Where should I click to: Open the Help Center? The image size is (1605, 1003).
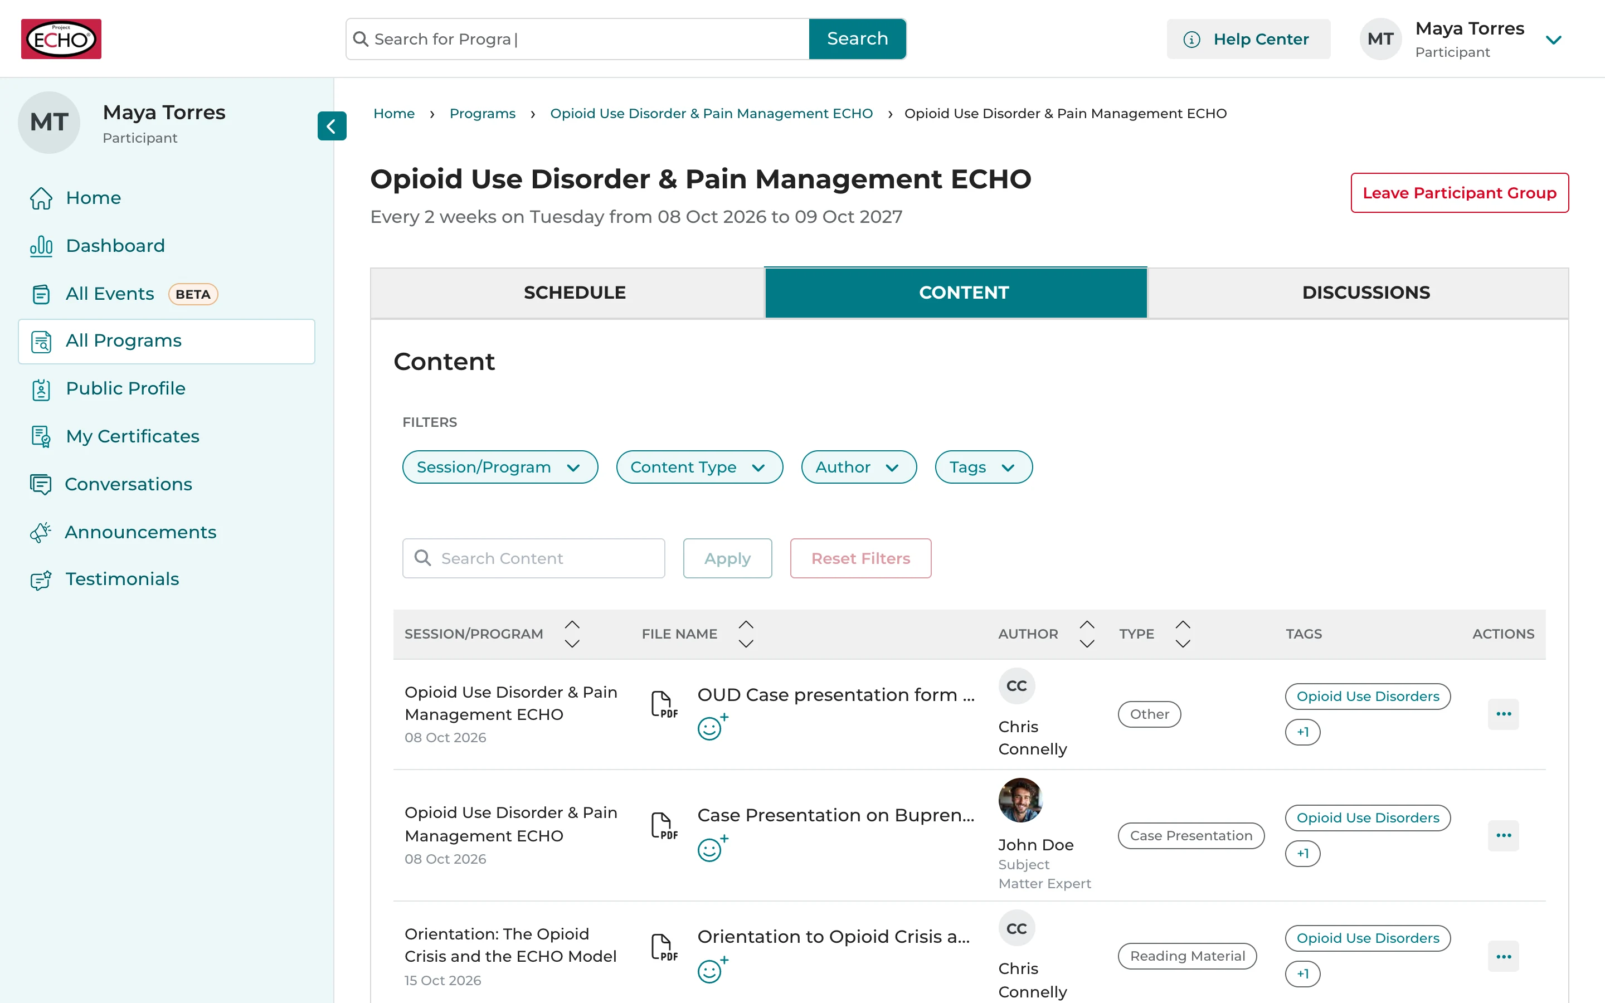[x=1248, y=39]
